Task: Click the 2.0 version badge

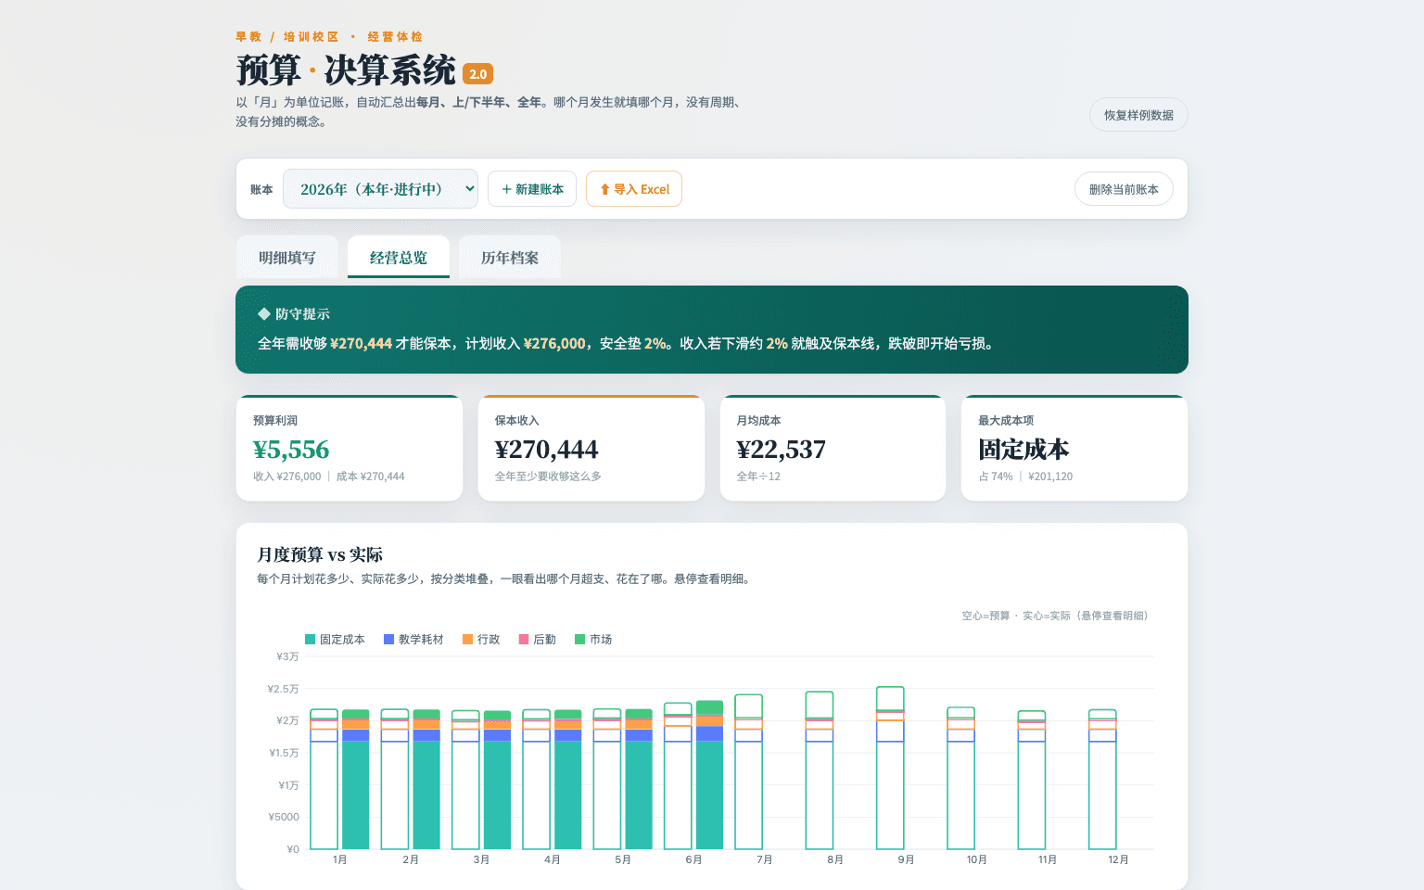Action: click(478, 74)
